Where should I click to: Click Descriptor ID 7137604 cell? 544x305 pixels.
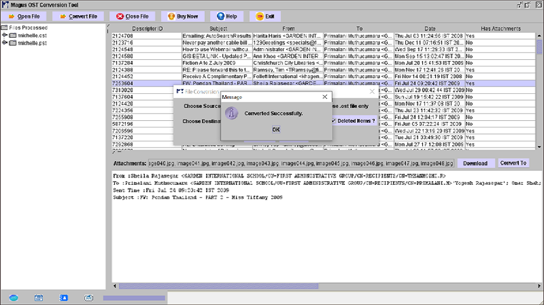[142, 97]
